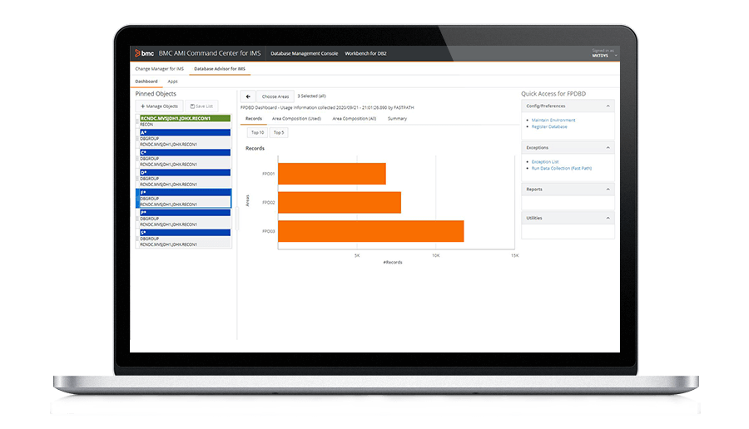Screen dimensions: 749x429
Task: Open the signed-in user MKTDYS menu
Action: coord(603,55)
